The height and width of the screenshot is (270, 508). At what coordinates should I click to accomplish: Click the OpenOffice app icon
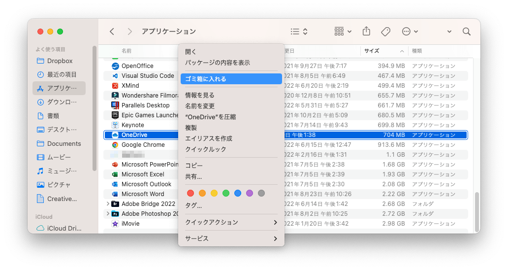tap(115, 66)
